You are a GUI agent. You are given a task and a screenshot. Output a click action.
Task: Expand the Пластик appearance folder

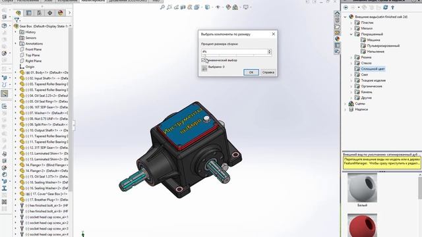pos(351,22)
